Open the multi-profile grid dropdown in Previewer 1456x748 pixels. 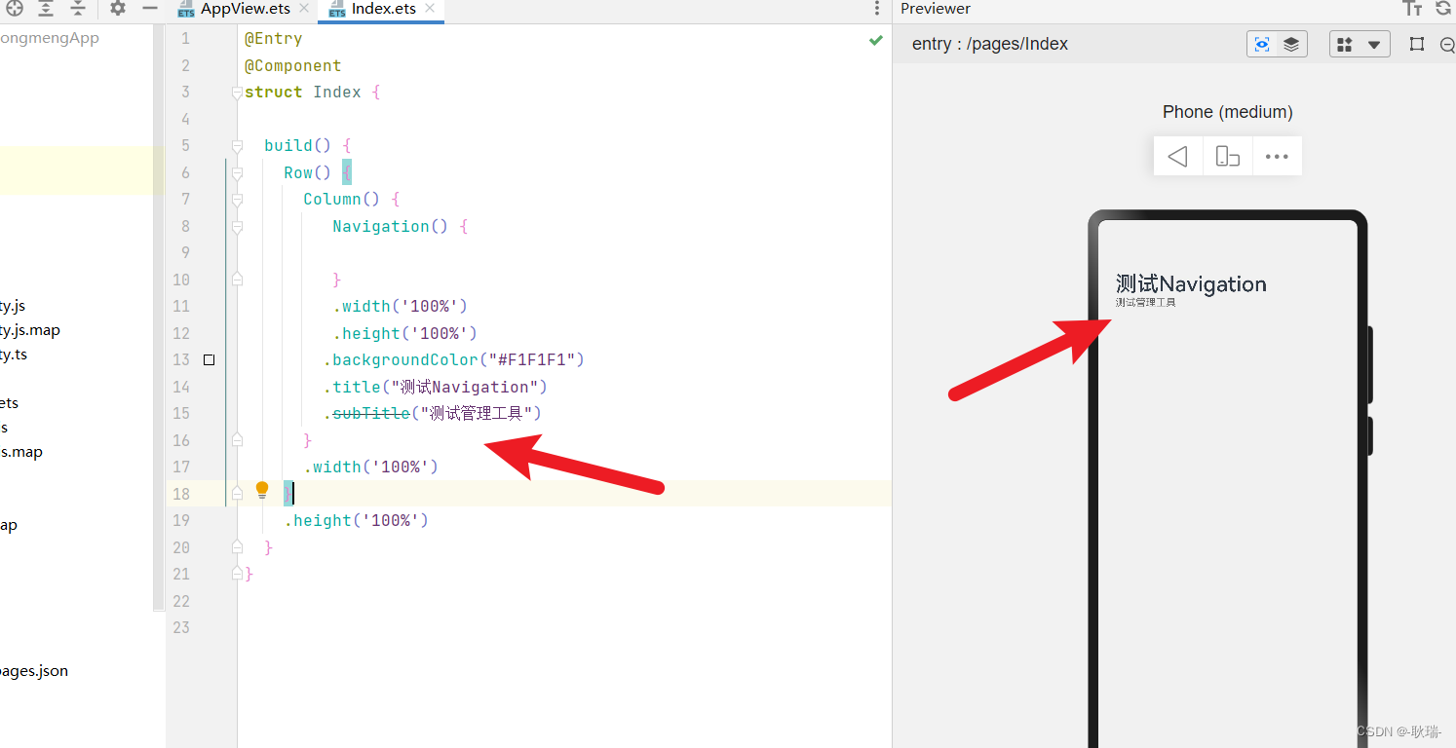point(1345,45)
